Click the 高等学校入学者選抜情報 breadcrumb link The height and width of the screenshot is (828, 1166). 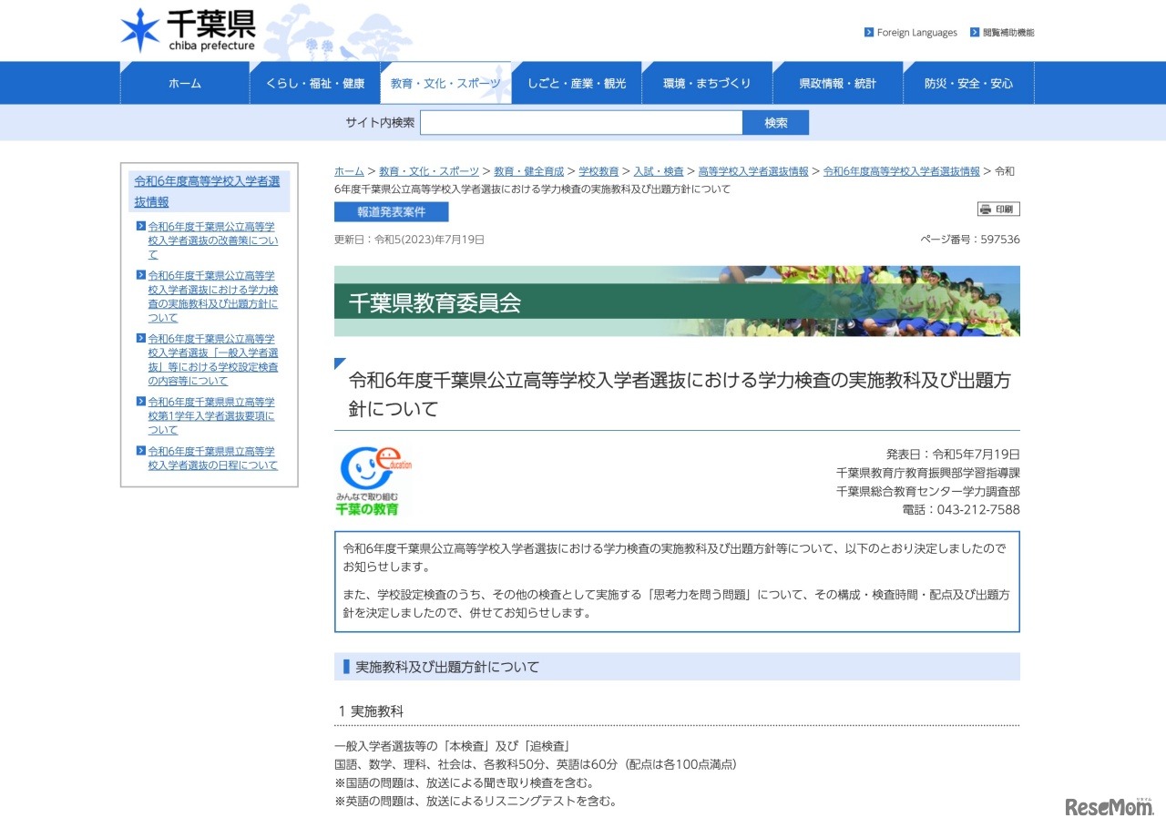point(752,170)
